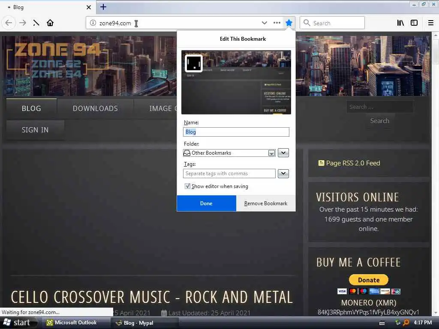
Task: Open Cello Crossover Music article title
Action: [x=152, y=297]
